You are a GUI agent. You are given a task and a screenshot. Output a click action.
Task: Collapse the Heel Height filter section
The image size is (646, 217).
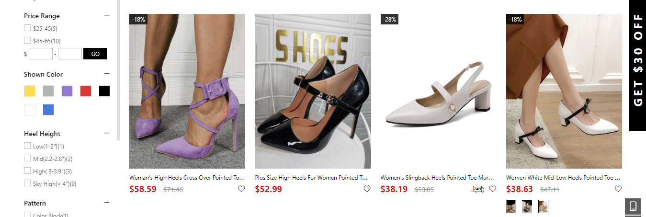tap(107, 133)
